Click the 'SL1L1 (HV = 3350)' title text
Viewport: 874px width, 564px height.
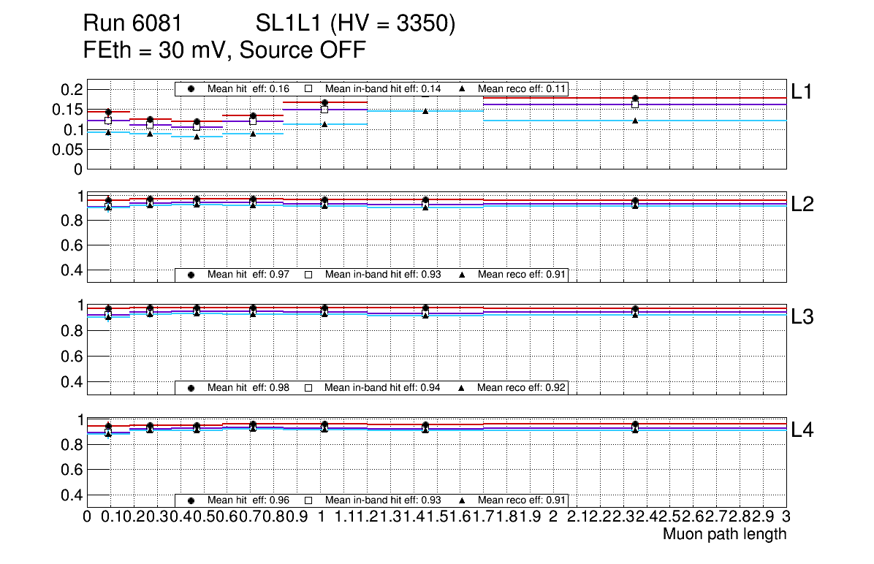click(355, 24)
